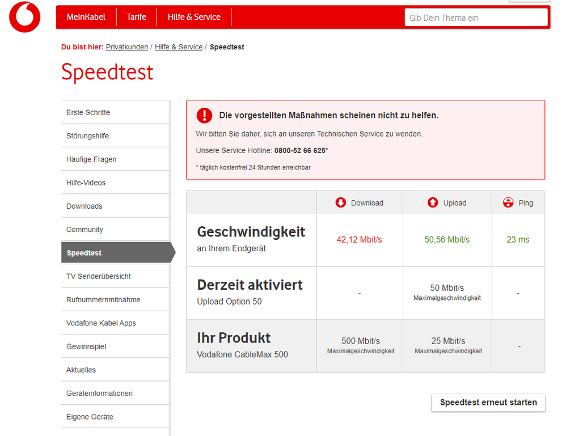Click the 'Die vorgestellten Maßnahmen' warning headline
566x436 pixels.
point(329,116)
